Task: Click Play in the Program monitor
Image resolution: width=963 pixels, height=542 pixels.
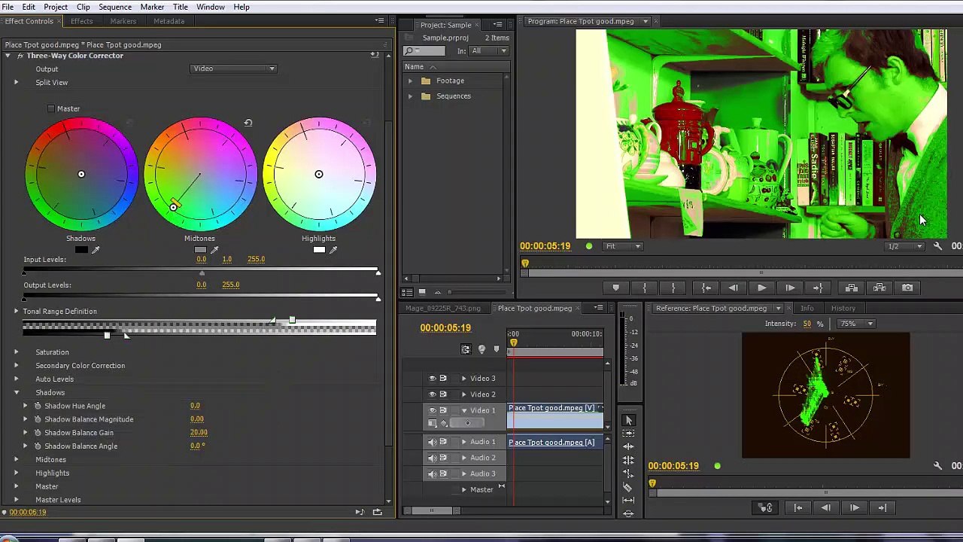Action: pyautogui.click(x=761, y=288)
